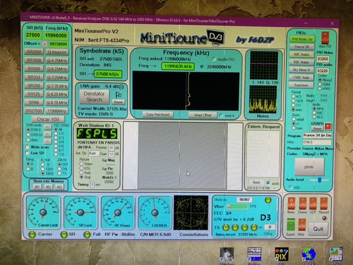Click the Quit button
The height and width of the screenshot is (265, 353).
tap(318, 229)
